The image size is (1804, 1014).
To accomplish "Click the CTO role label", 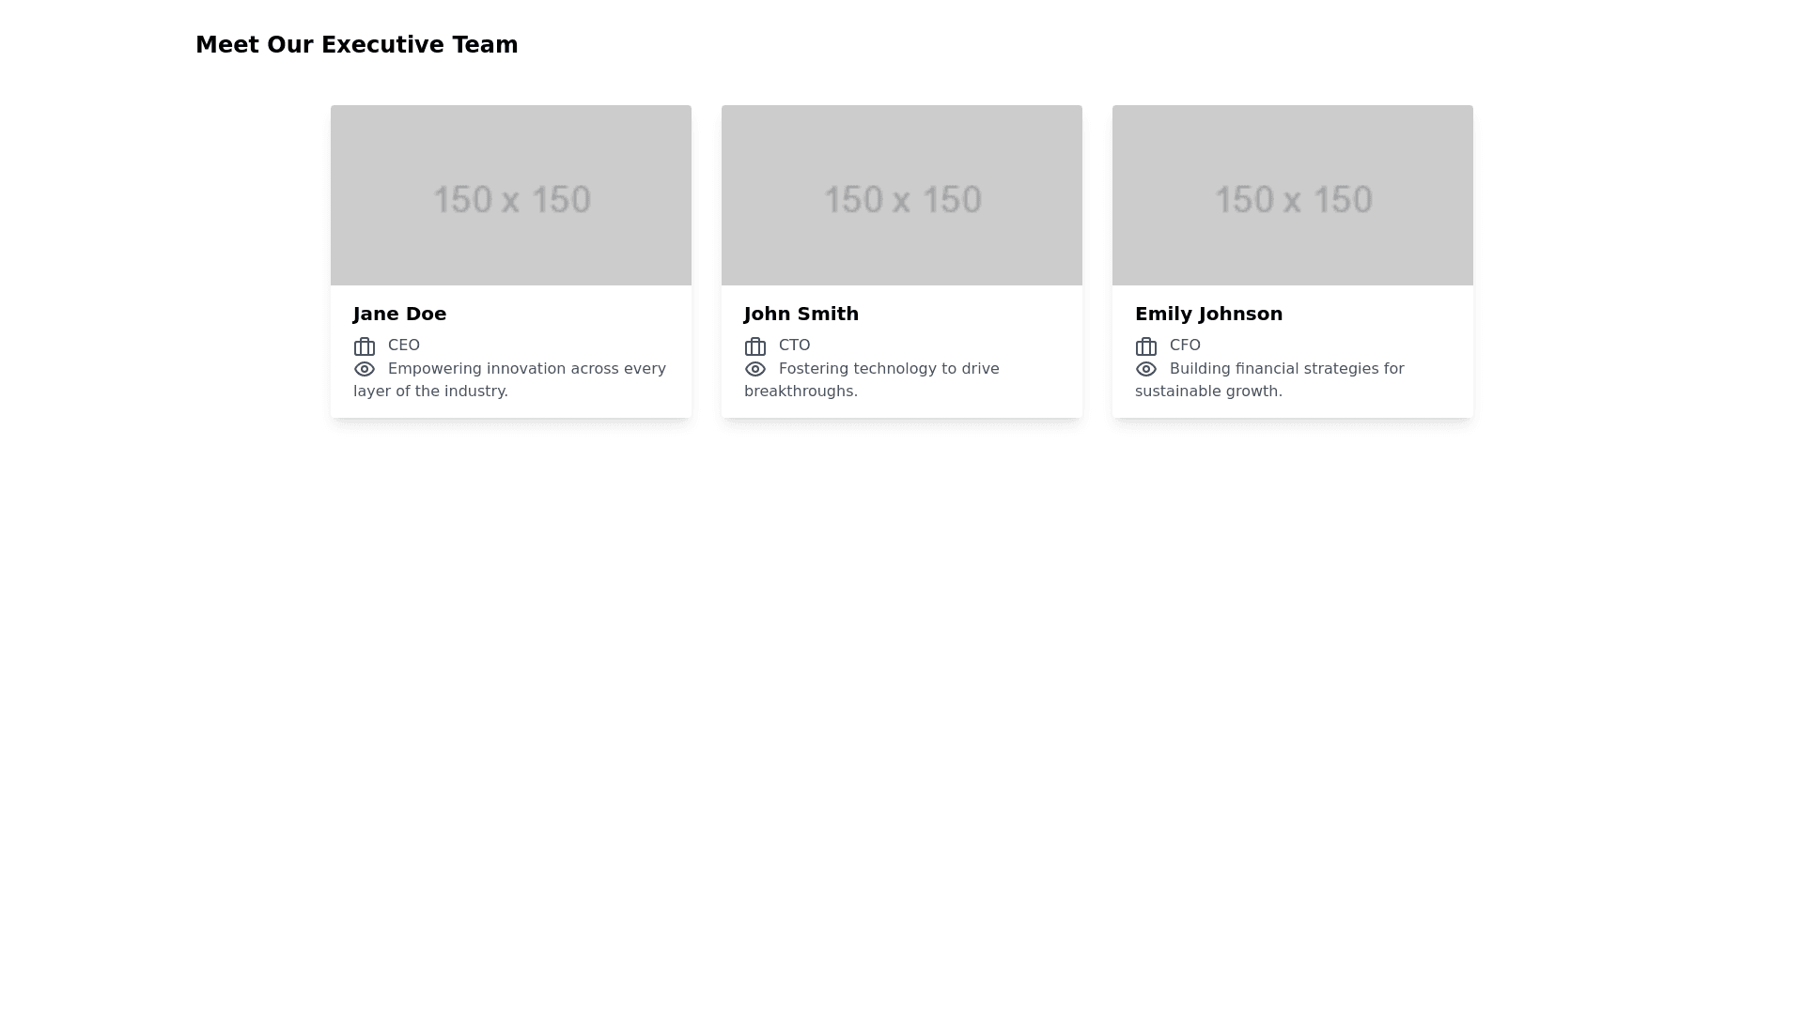I will pos(795,345).
